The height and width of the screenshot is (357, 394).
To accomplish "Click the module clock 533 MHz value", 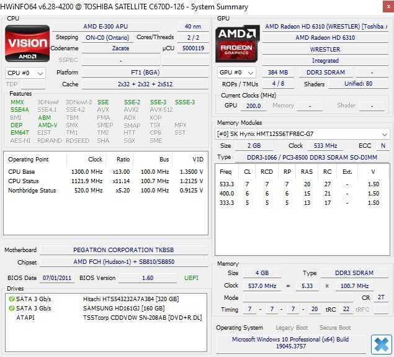I will click(325, 146).
